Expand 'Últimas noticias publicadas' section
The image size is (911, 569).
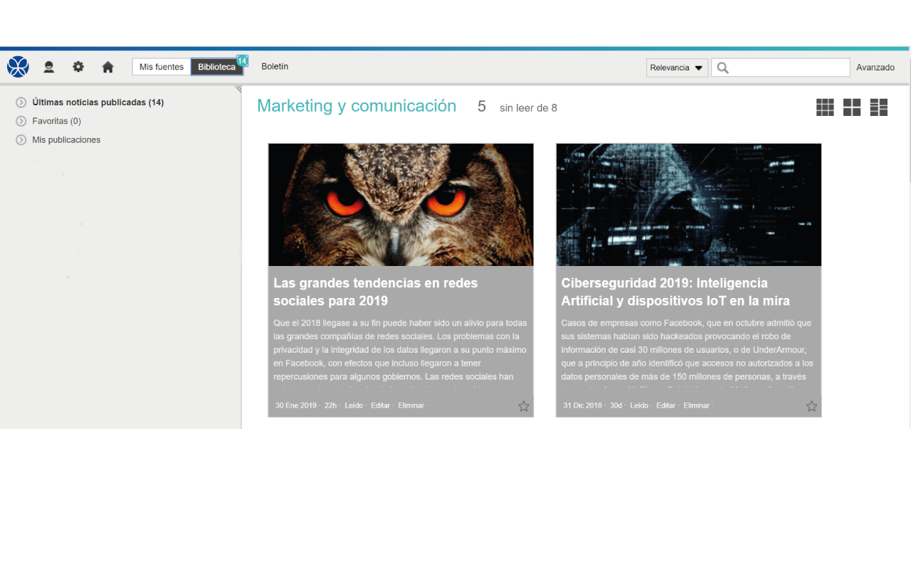(x=21, y=102)
